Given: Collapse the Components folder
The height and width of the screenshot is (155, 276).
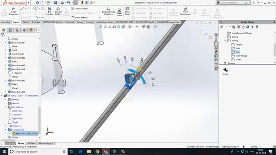Looking at the screenshot, I should (6, 130).
